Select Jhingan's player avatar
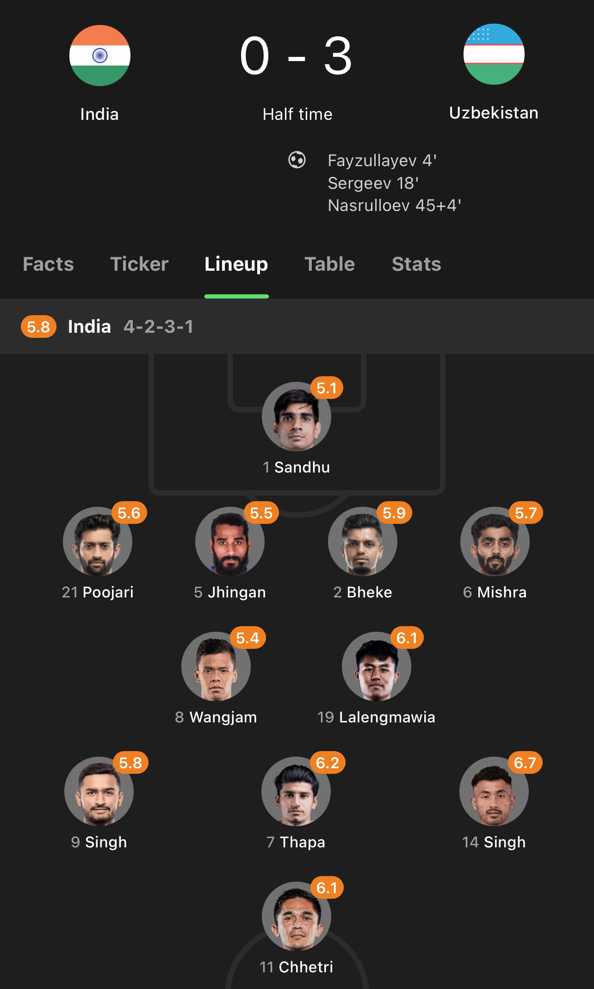Image resolution: width=594 pixels, height=989 pixels. coord(230,541)
